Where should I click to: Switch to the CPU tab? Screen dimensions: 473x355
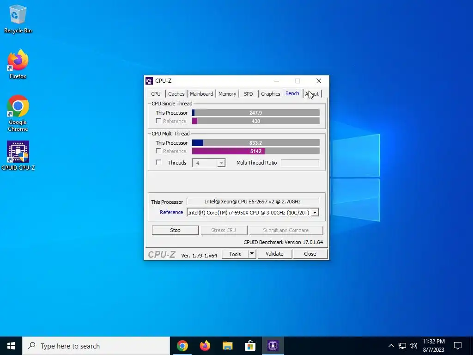tap(156, 94)
